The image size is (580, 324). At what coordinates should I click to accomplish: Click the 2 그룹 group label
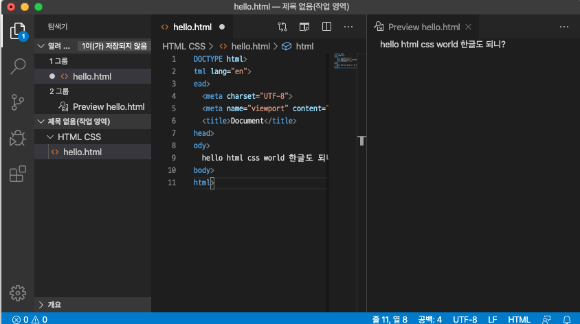[x=59, y=91]
